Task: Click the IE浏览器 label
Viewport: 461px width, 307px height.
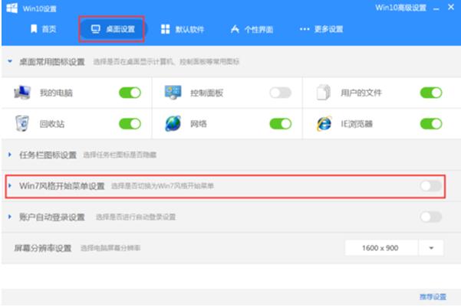Action: pos(357,124)
